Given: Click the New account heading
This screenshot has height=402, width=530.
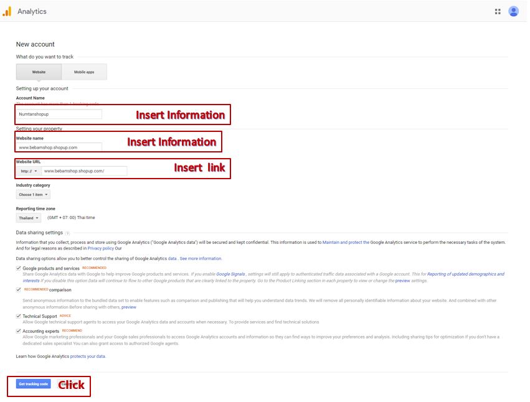Looking at the screenshot, I should [35, 44].
